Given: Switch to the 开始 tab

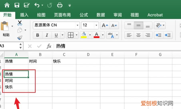Looking at the screenshot, I should (x=7, y=15).
